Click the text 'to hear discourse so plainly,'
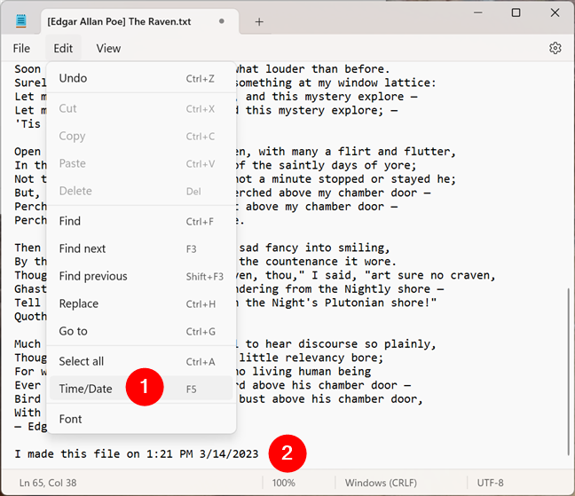The image size is (575, 496). (x=341, y=344)
